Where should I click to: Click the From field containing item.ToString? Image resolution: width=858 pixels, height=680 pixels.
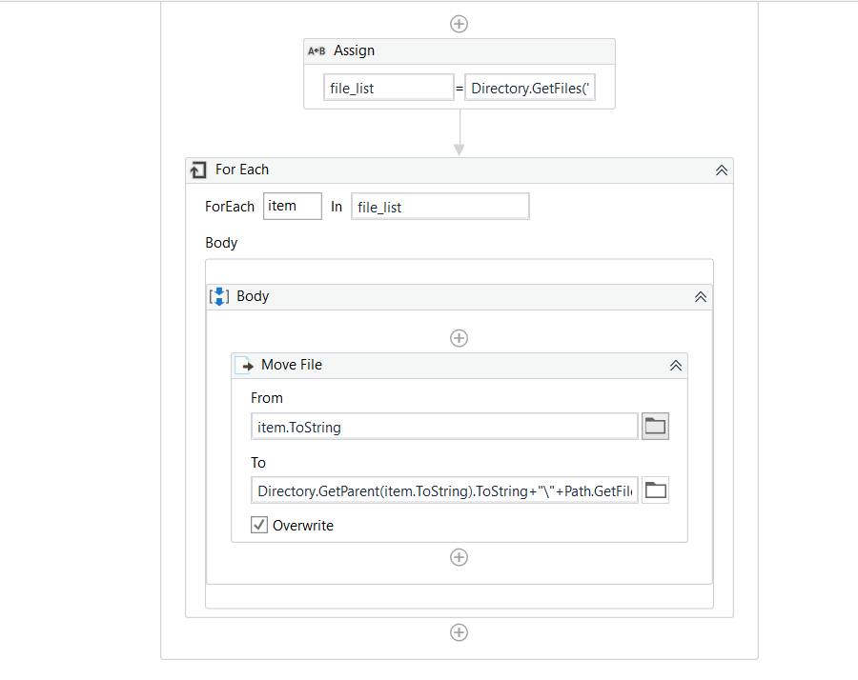(445, 428)
